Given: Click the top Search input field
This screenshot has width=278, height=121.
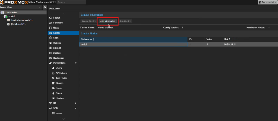Looking at the screenshot, I should (x=71, y=2).
